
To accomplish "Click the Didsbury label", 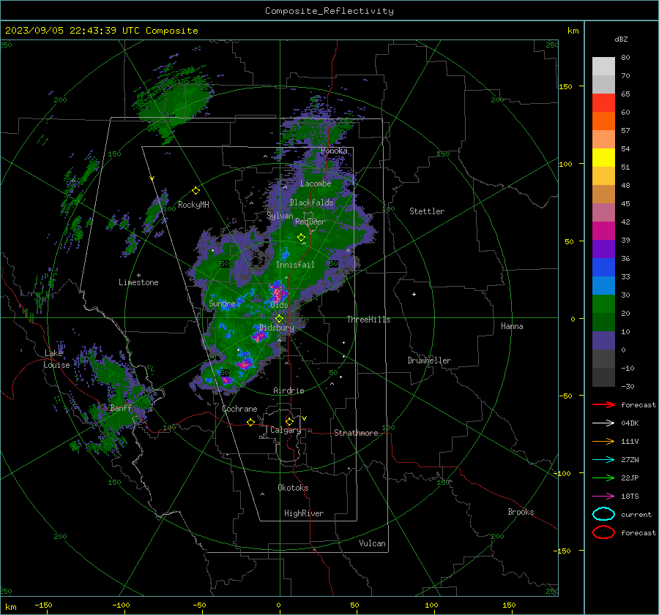I will click(277, 328).
